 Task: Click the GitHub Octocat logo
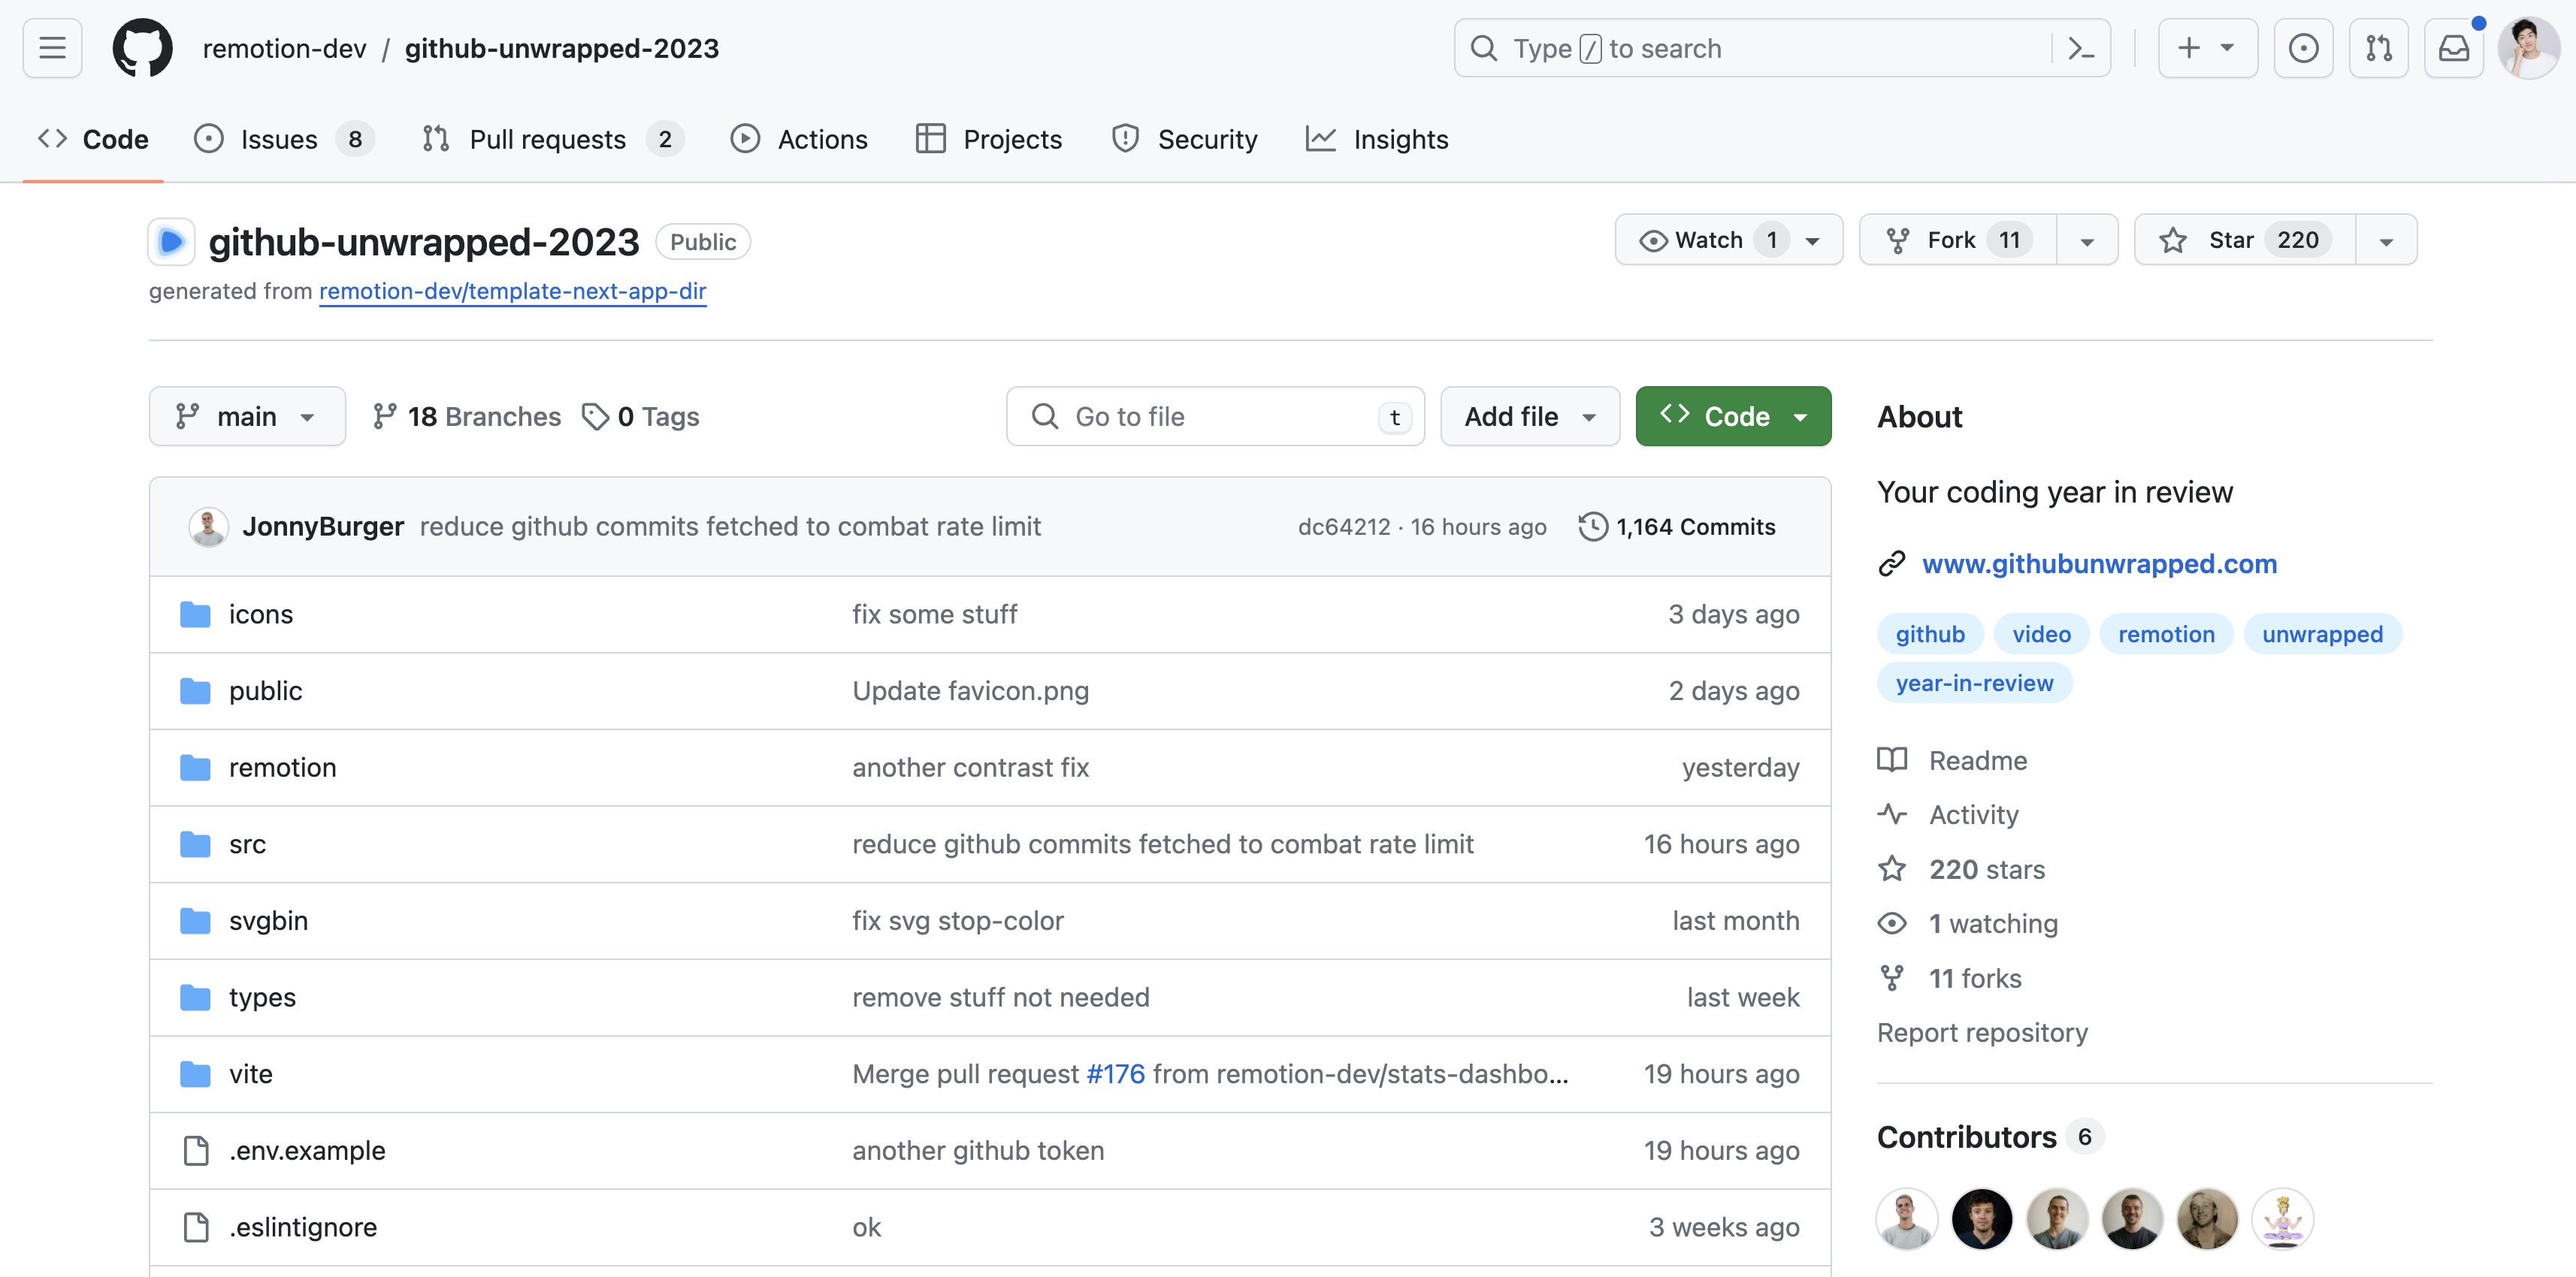(142, 48)
